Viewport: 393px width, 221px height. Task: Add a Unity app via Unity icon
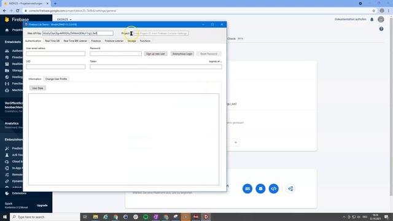coord(290,188)
